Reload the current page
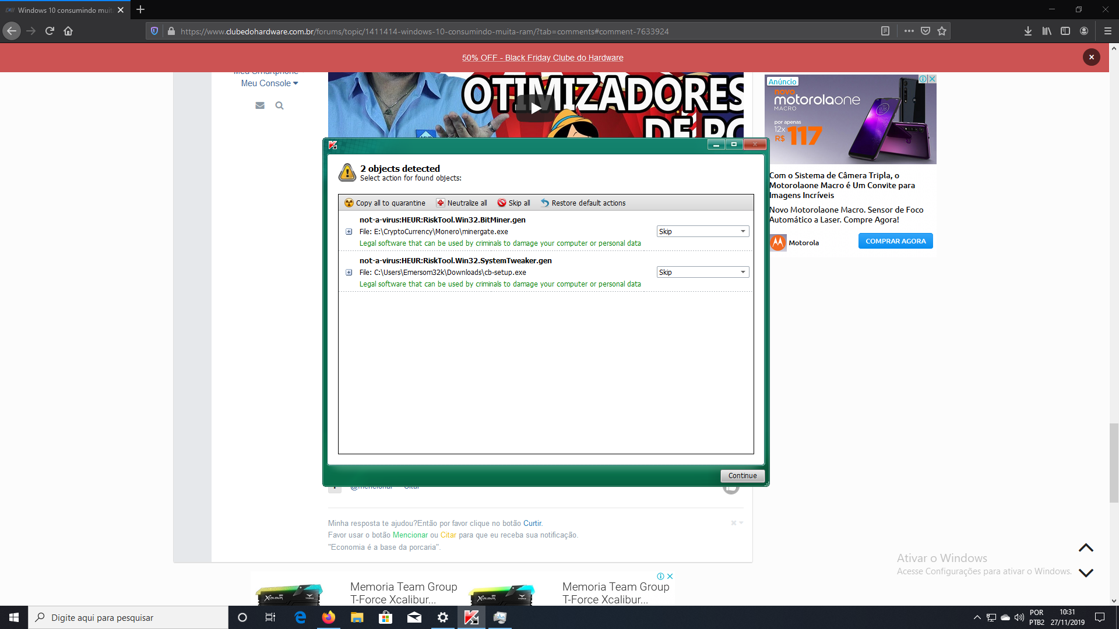 click(x=50, y=31)
